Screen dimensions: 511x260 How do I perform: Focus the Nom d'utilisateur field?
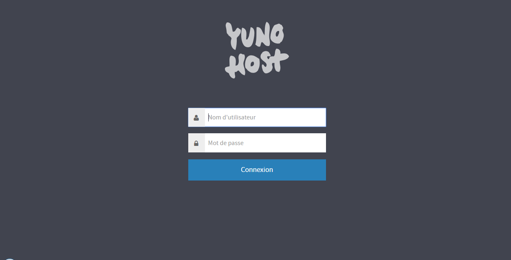pyautogui.click(x=265, y=117)
